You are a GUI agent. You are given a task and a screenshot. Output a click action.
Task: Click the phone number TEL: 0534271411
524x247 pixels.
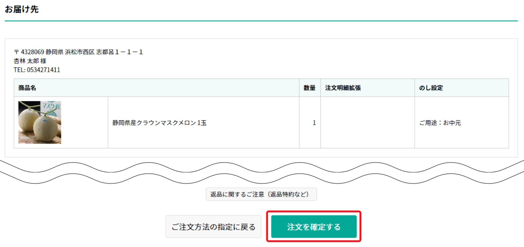click(37, 70)
